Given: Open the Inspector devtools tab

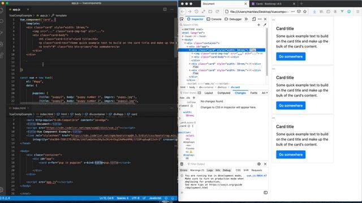Looking at the screenshot, I should tap(195, 19).
